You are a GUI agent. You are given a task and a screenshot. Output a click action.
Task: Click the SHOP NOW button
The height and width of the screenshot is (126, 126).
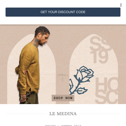point(63,98)
